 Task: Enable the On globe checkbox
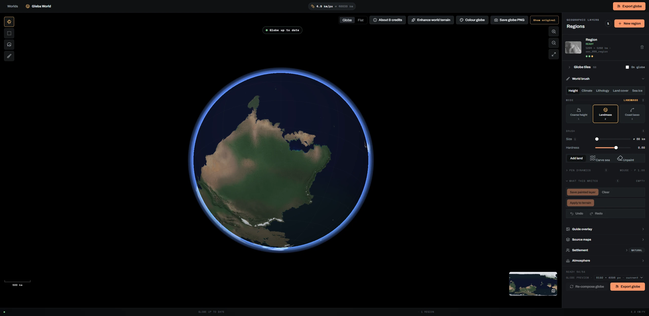coord(627,67)
